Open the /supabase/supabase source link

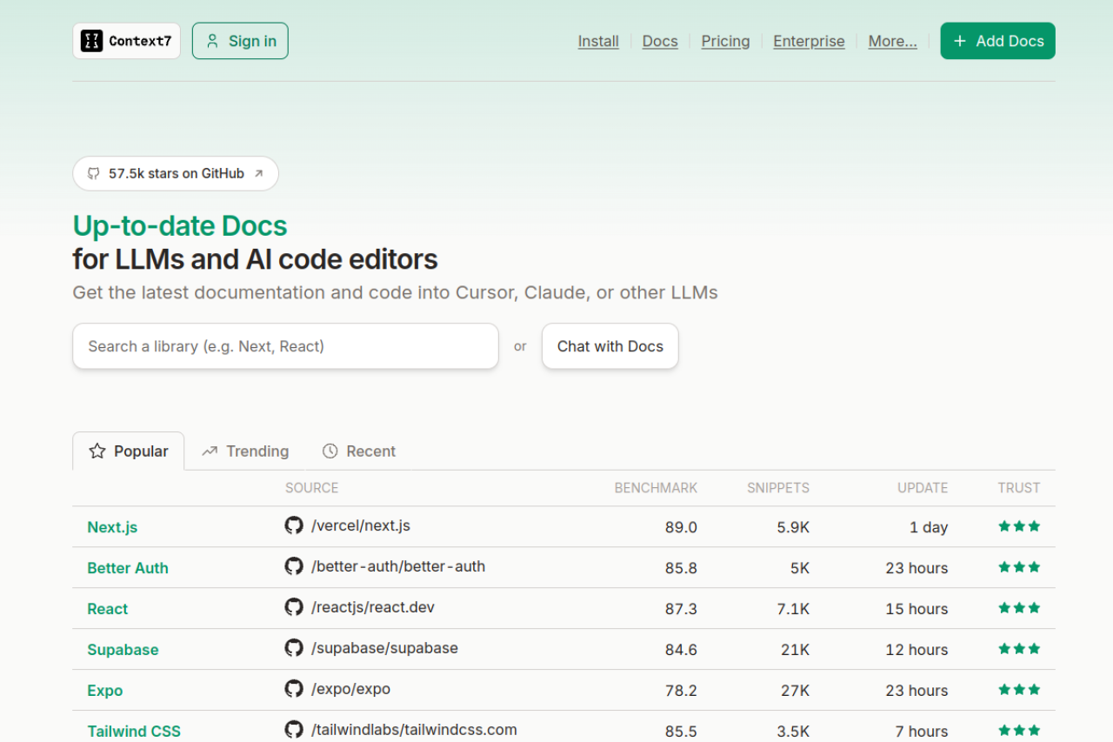pyautogui.click(x=384, y=648)
